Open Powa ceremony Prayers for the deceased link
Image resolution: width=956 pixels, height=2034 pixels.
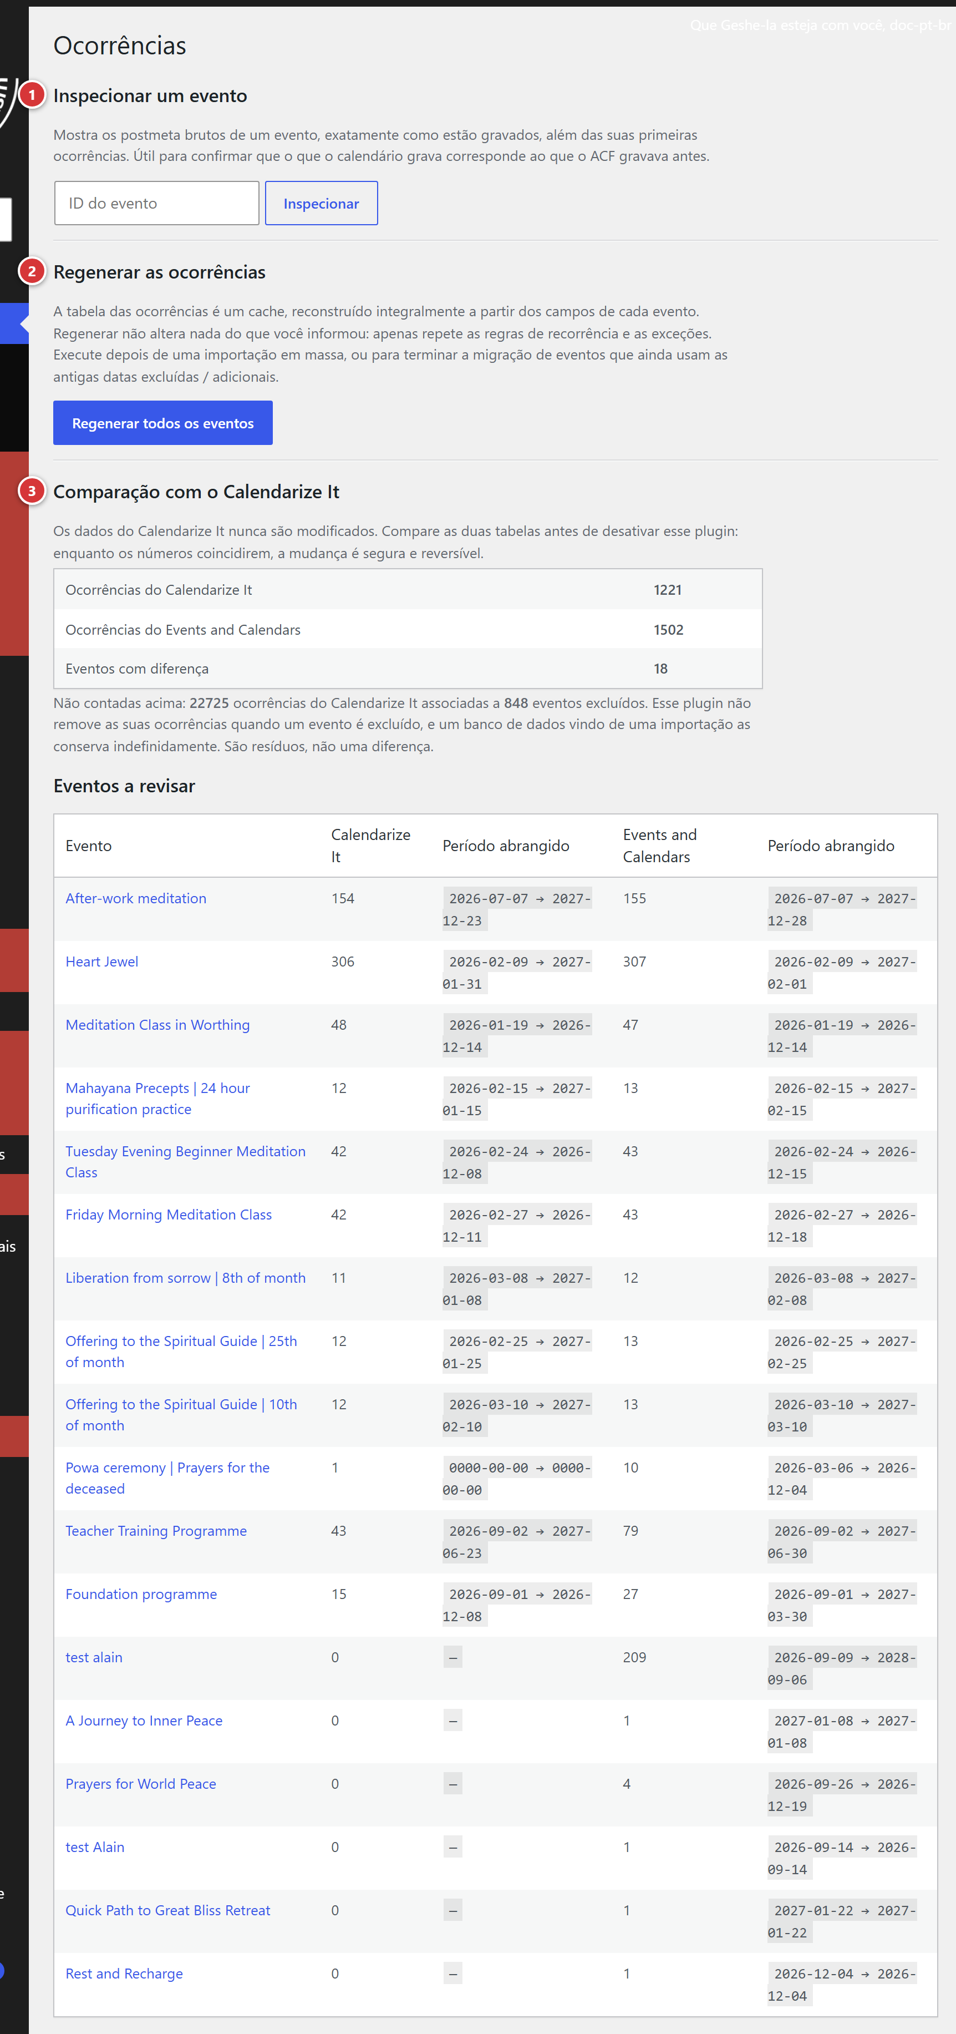click(x=167, y=1478)
